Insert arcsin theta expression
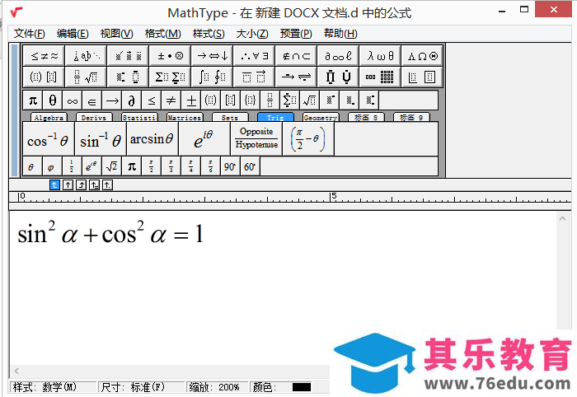Viewport: 577px width, 397px height. [x=152, y=139]
